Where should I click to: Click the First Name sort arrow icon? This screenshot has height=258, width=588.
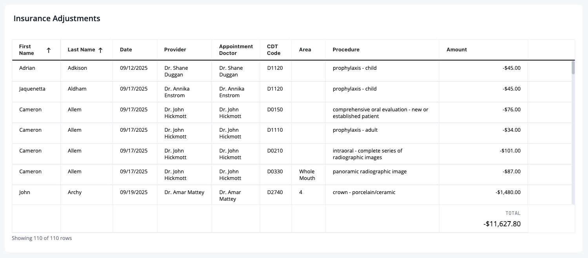tap(49, 50)
